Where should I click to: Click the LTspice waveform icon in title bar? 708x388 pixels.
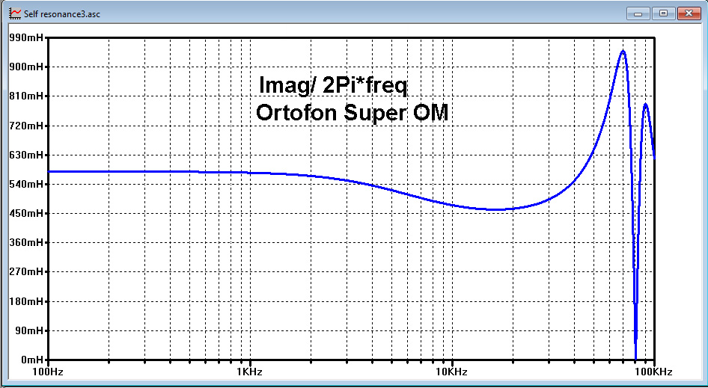pos(15,13)
